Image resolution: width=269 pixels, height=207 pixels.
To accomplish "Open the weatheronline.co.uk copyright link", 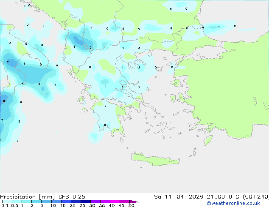I will (233, 203).
